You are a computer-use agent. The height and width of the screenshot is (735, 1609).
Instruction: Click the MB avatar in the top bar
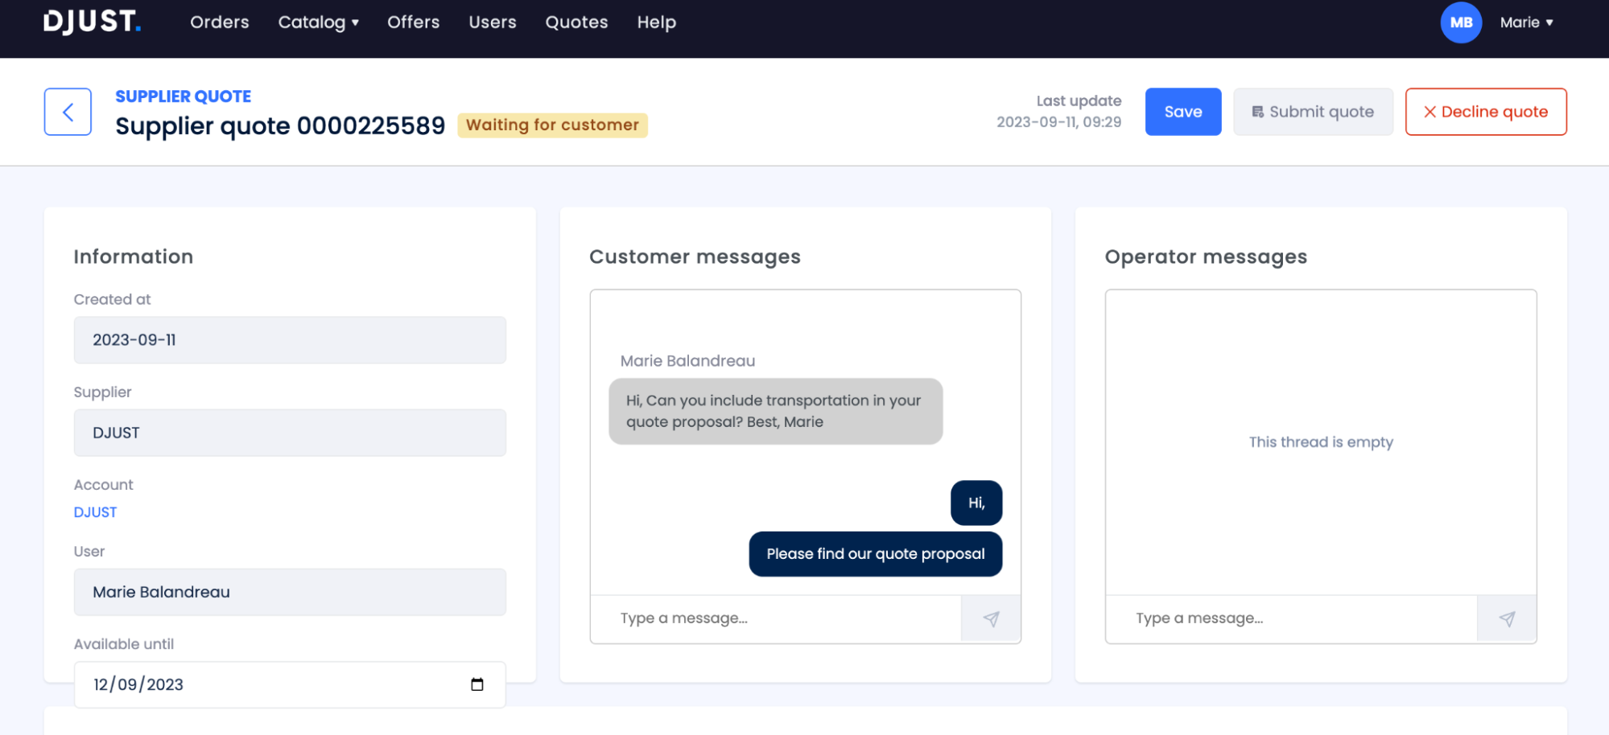[1461, 23]
